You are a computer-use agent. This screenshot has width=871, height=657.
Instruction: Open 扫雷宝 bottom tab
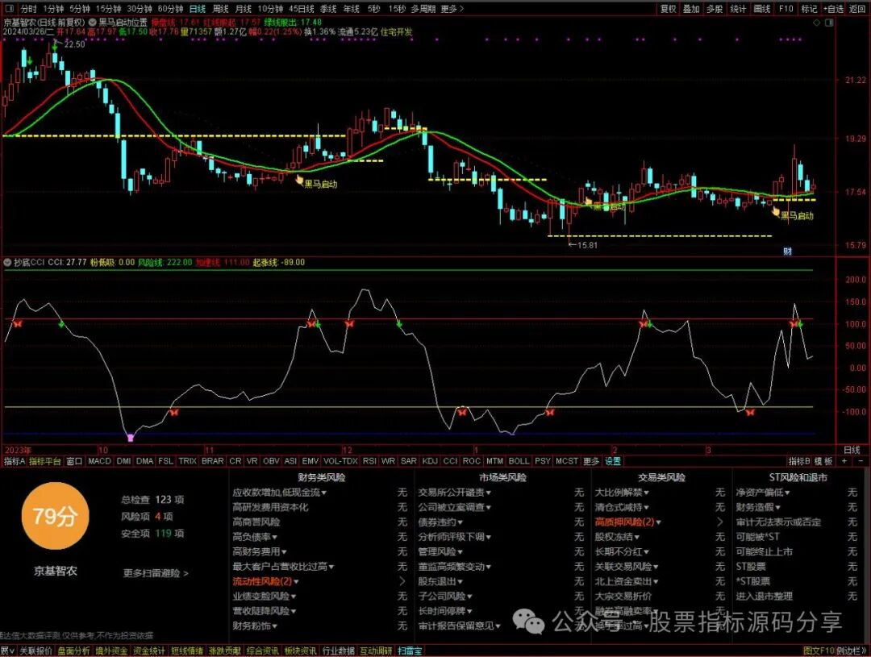click(x=410, y=651)
